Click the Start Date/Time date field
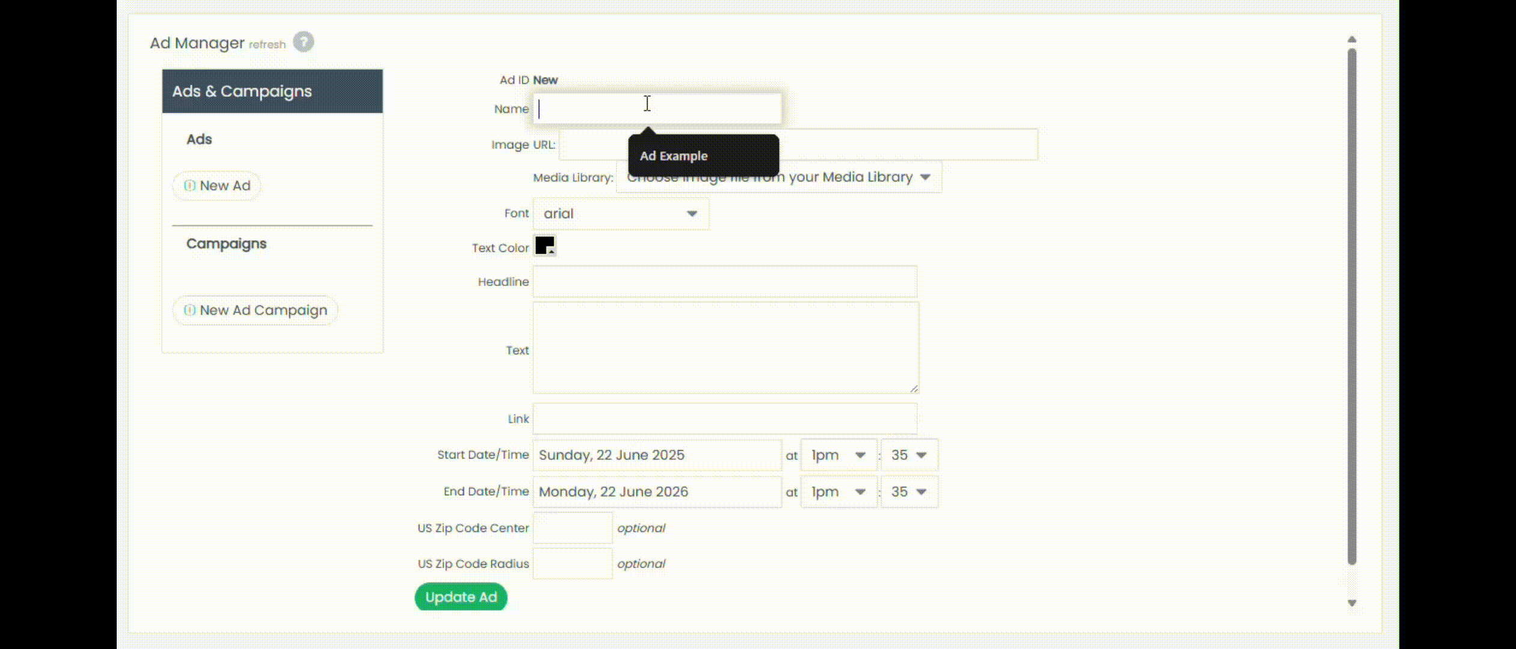 pos(656,456)
